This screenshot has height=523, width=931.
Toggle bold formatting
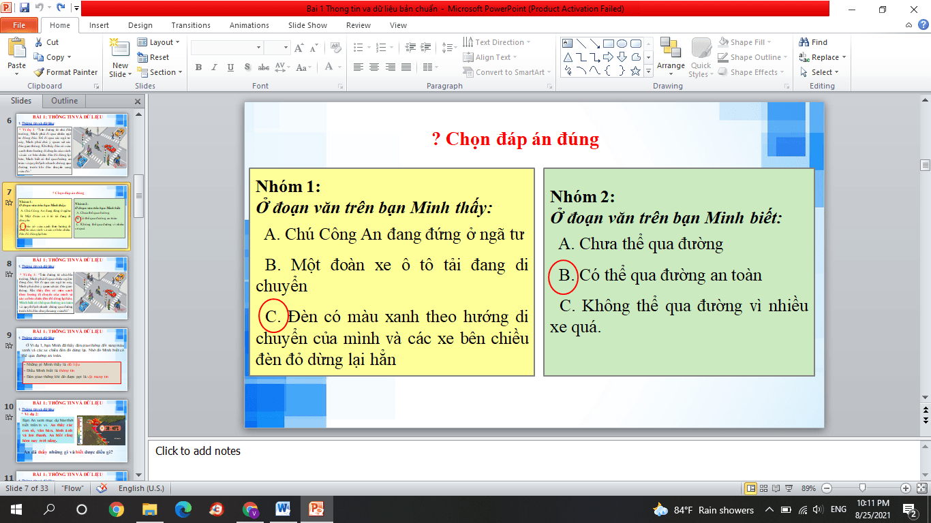coord(198,67)
